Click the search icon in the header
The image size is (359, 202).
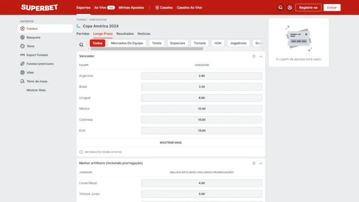tap(280, 7)
